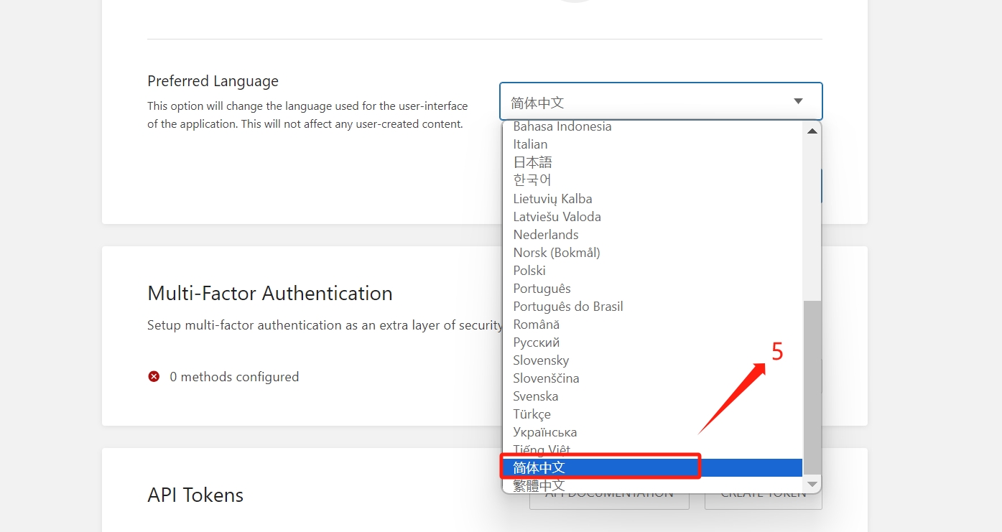Viewport: 1002px width, 532px height.
Task: Pick Nederlands in the language list
Action: (652, 234)
